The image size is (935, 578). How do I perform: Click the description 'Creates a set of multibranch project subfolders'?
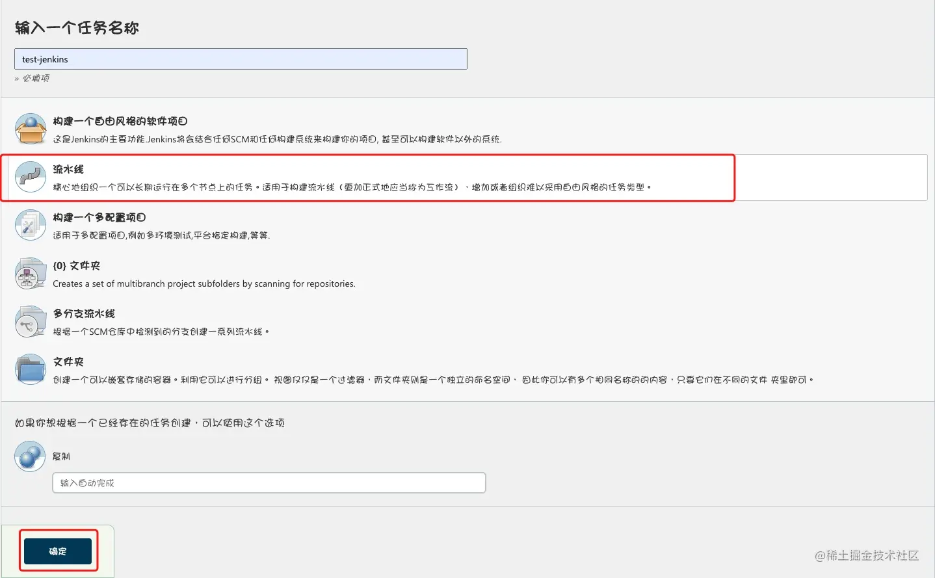point(204,283)
